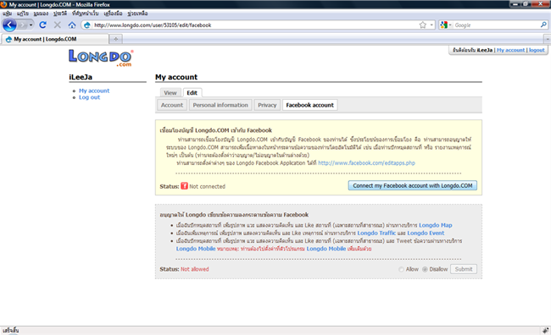Select the Facebook account sub-tab
The image size is (551, 335).
point(309,105)
